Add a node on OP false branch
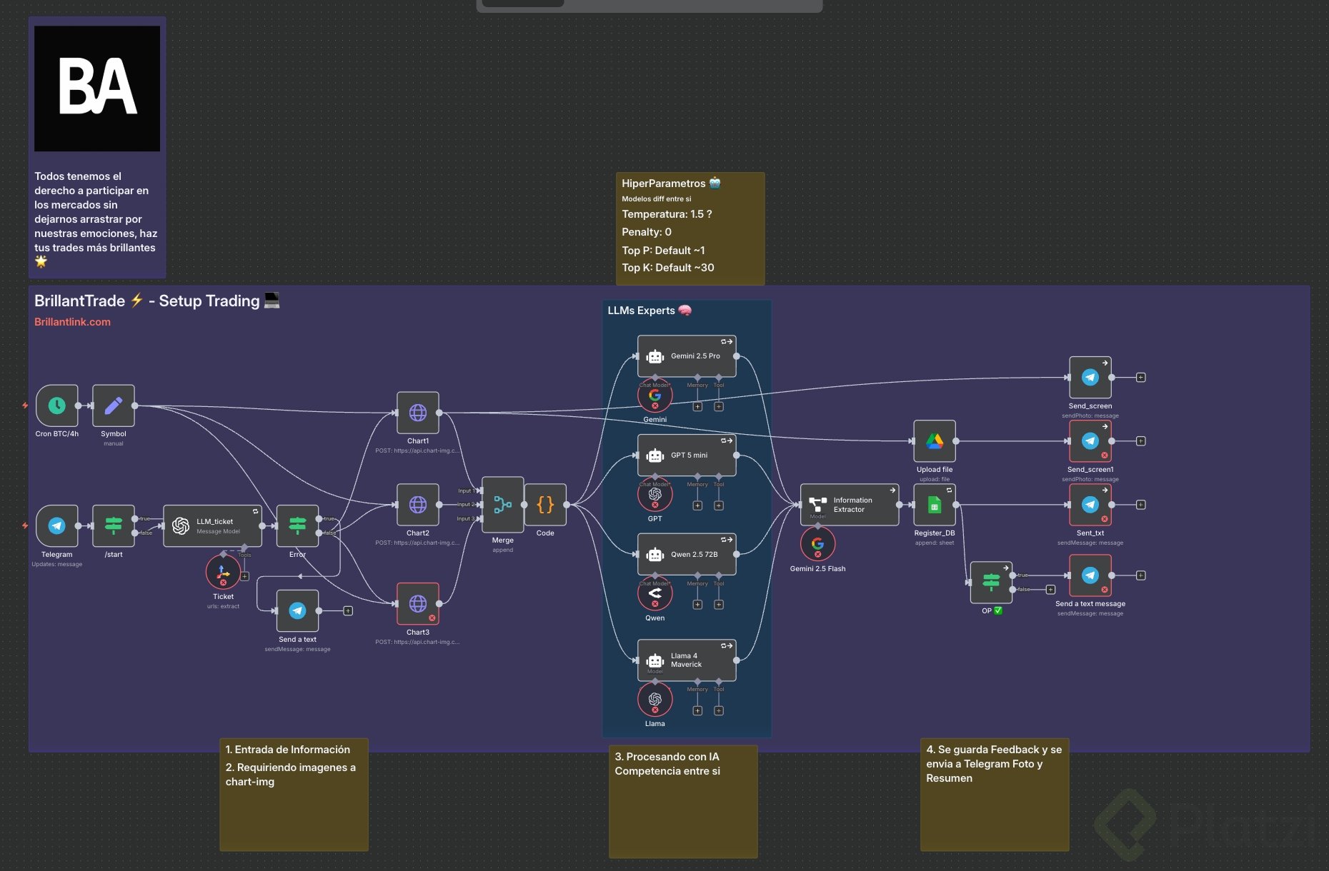The image size is (1329, 871). [x=1050, y=590]
